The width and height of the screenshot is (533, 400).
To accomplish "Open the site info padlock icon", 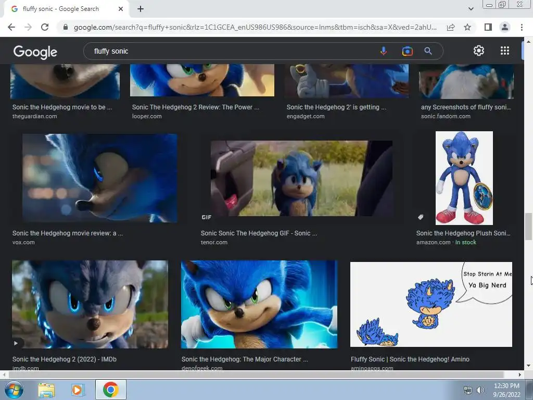I will 66,27.
